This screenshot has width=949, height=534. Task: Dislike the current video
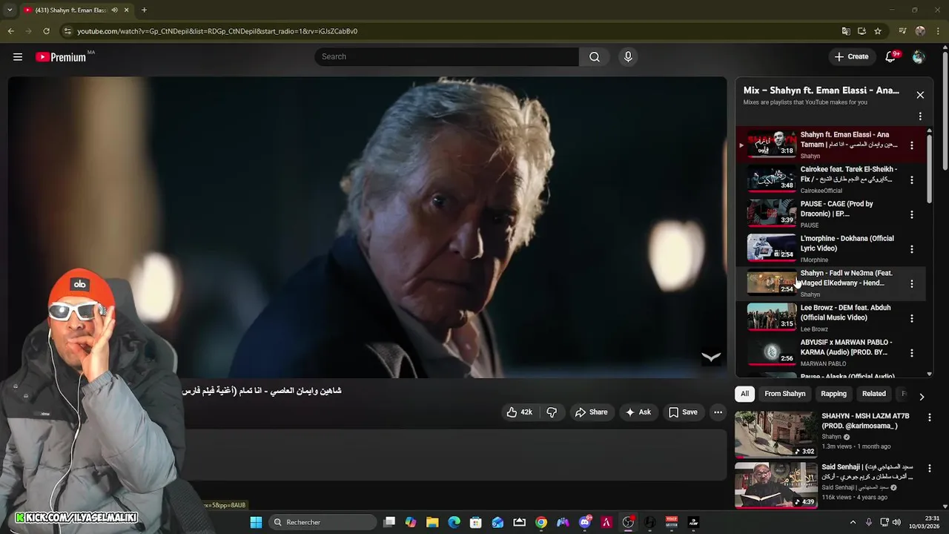click(552, 412)
